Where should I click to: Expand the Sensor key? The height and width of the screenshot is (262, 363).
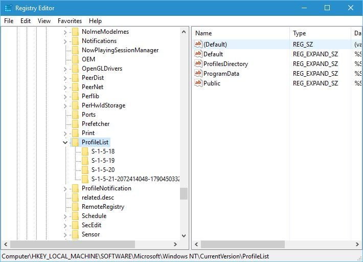point(65,235)
